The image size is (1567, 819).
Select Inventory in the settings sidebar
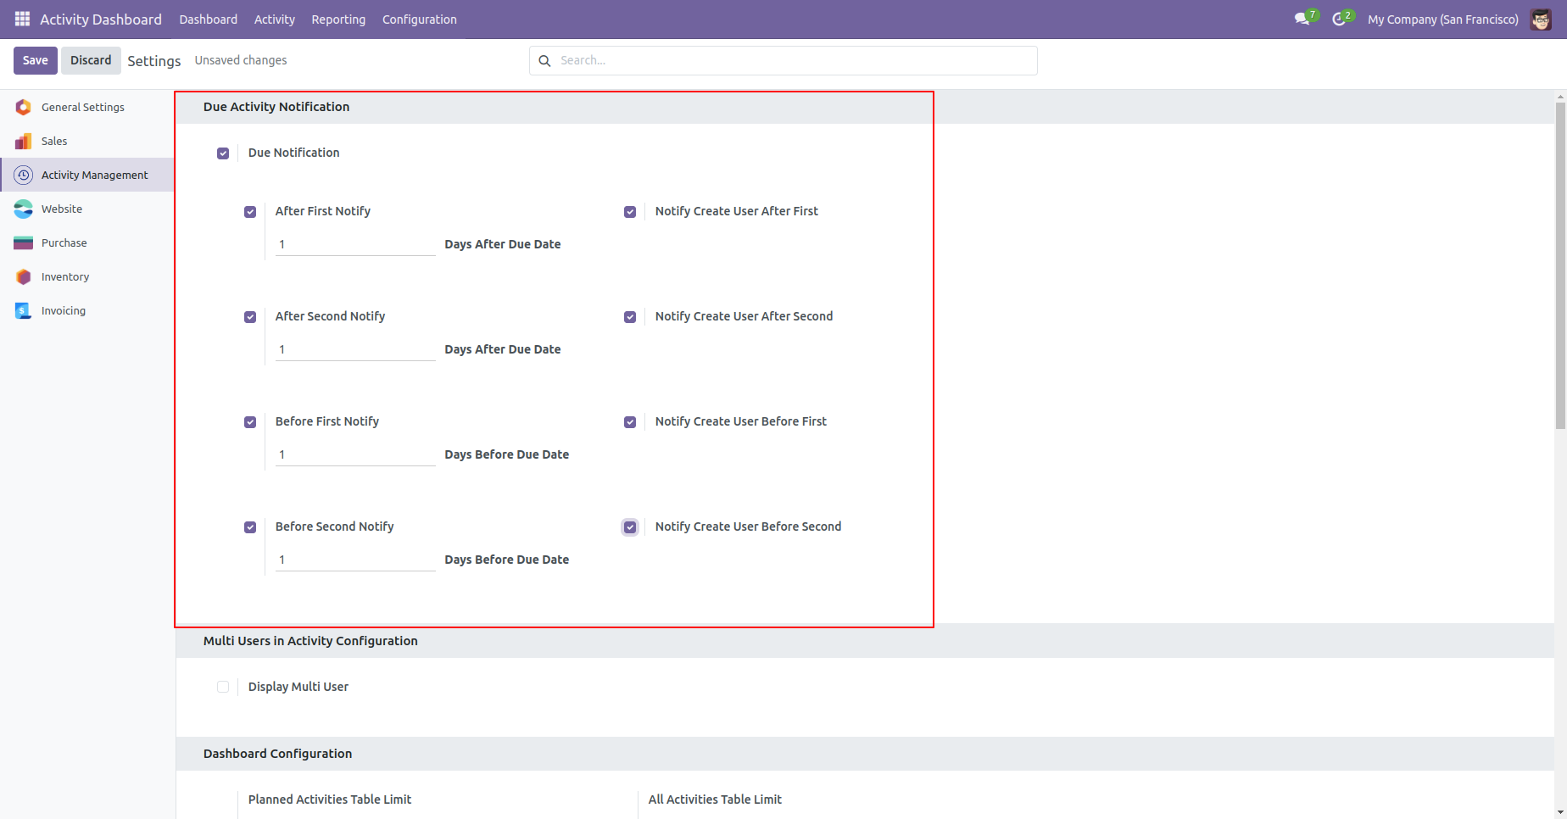tap(87, 276)
